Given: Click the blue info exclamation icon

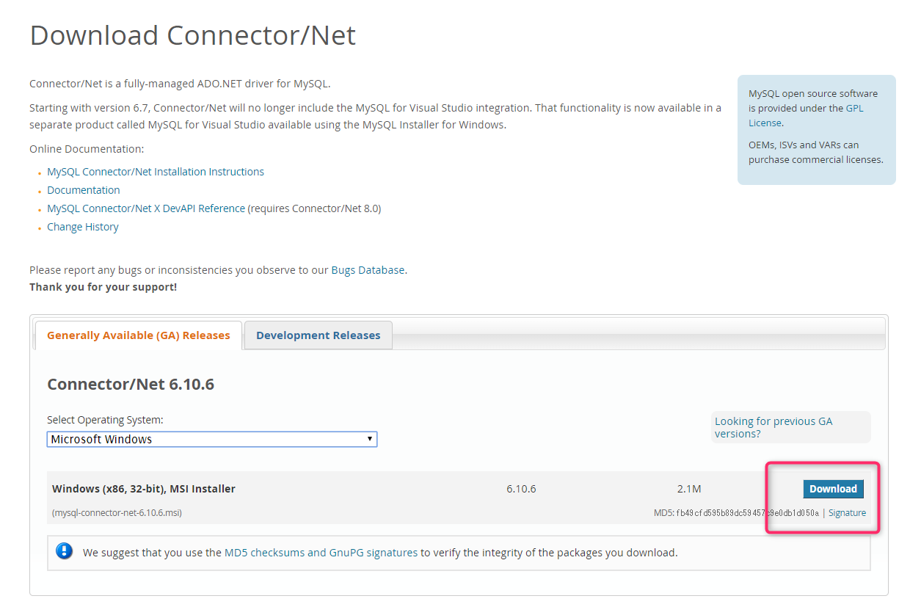Looking at the screenshot, I should [65, 551].
